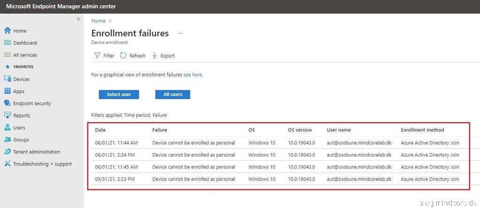Click the All users button
Image resolution: width=480 pixels, height=208 pixels.
coord(172,94)
